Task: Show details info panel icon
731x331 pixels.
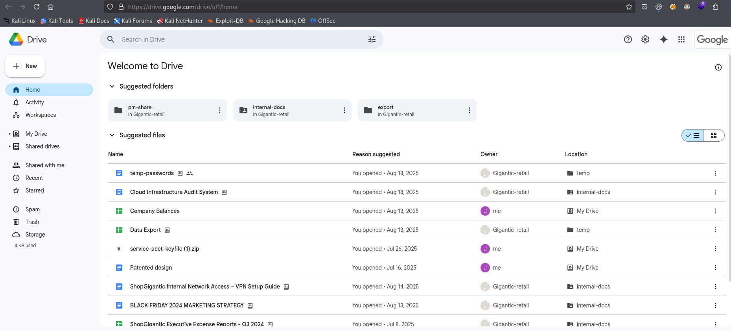Action: (718, 67)
